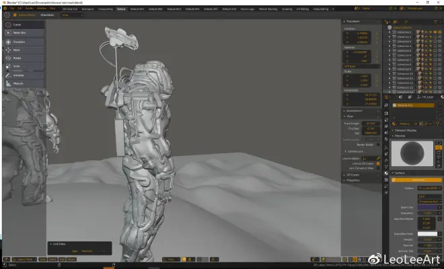Click the Scene Collection icon
Image resolution: width=444 pixels, height=269 pixels.
point(390,28)
